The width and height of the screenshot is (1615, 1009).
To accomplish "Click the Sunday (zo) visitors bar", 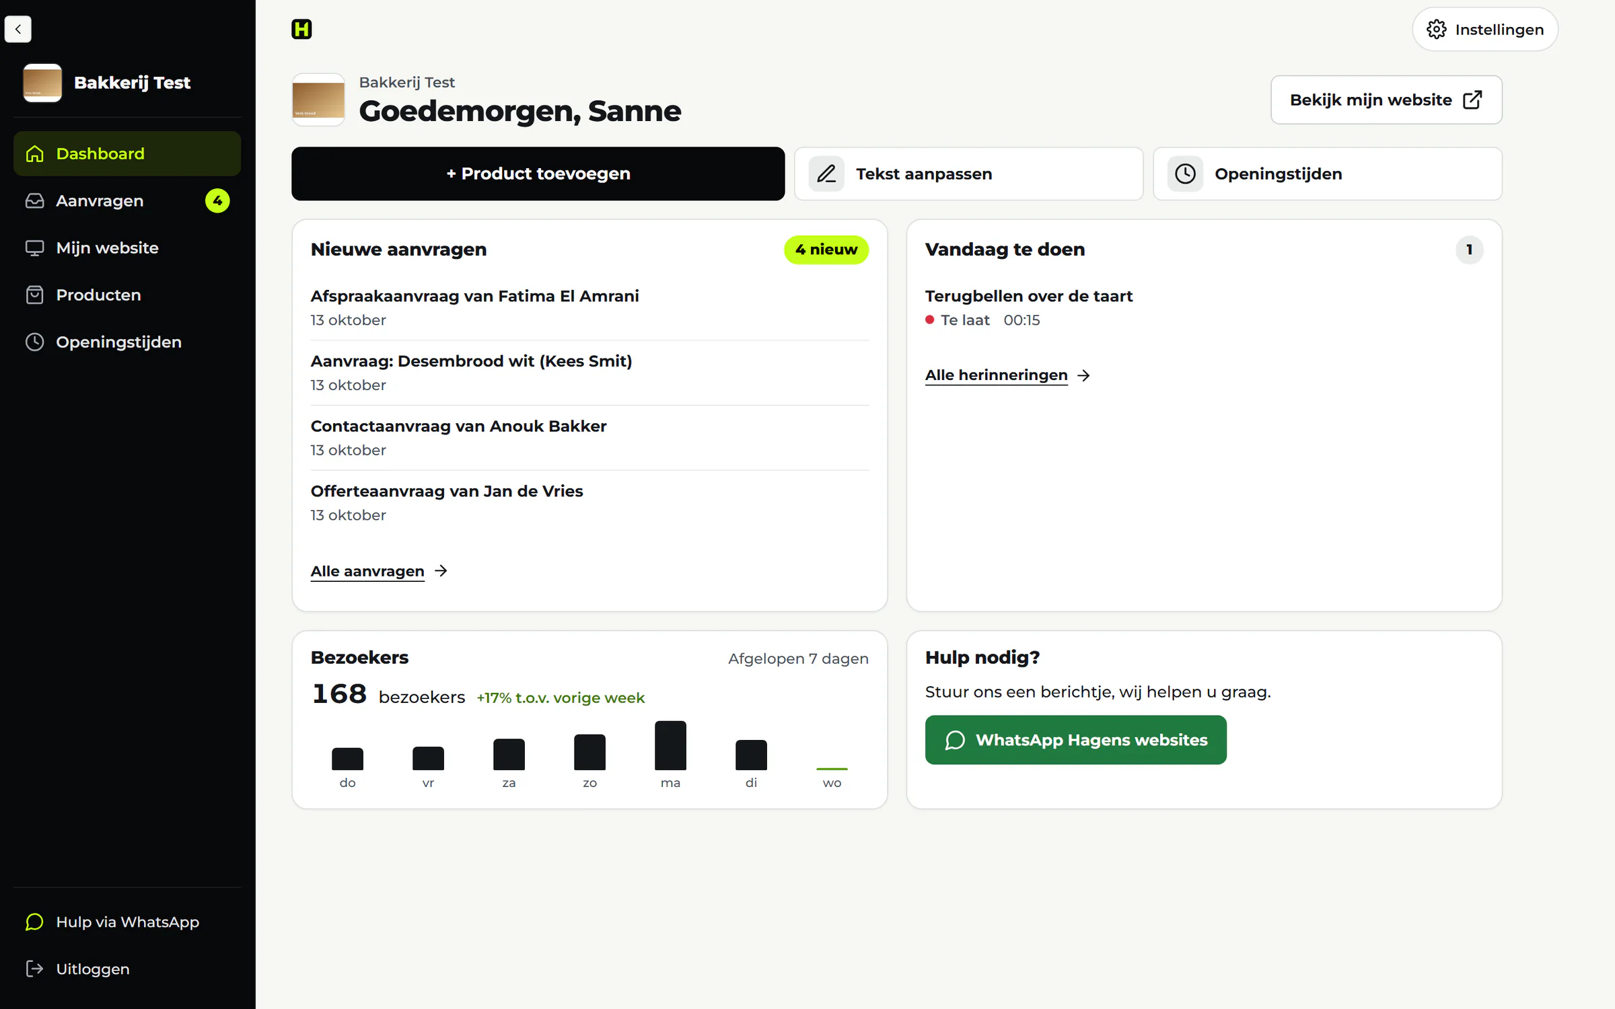I will pyautogui.click(x=589, y=752).
